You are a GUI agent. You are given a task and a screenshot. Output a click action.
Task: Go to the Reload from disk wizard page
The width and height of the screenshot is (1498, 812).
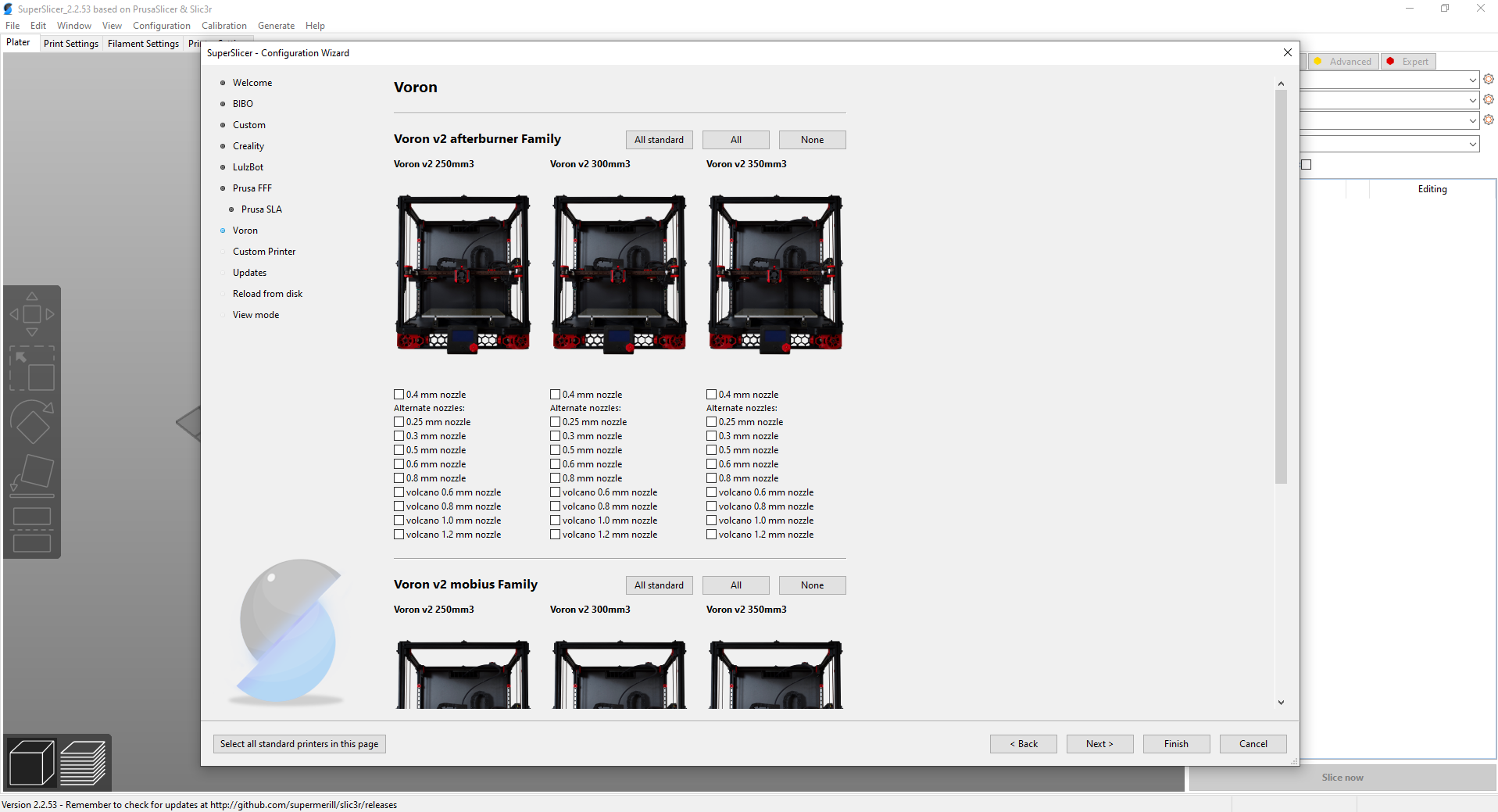point(267,294)
